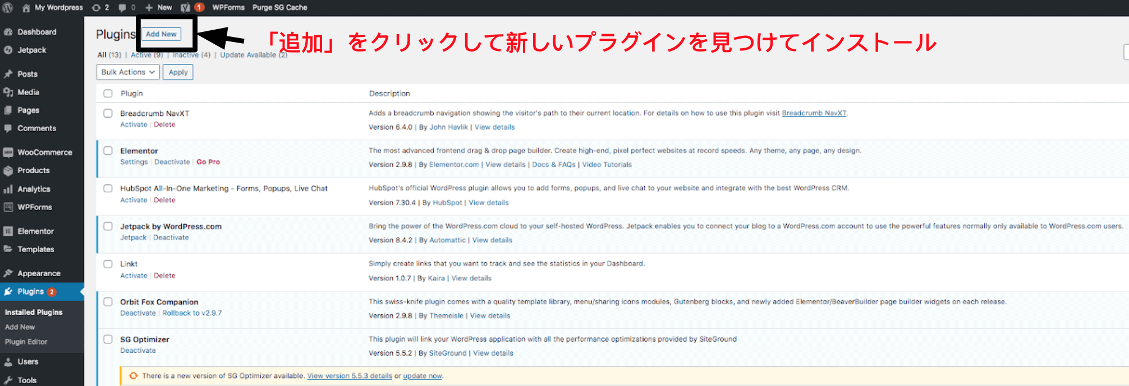Open the Plugin Editor submenu item
The width and height of the screenshot is (1129, 386).
tap(26, 342)
